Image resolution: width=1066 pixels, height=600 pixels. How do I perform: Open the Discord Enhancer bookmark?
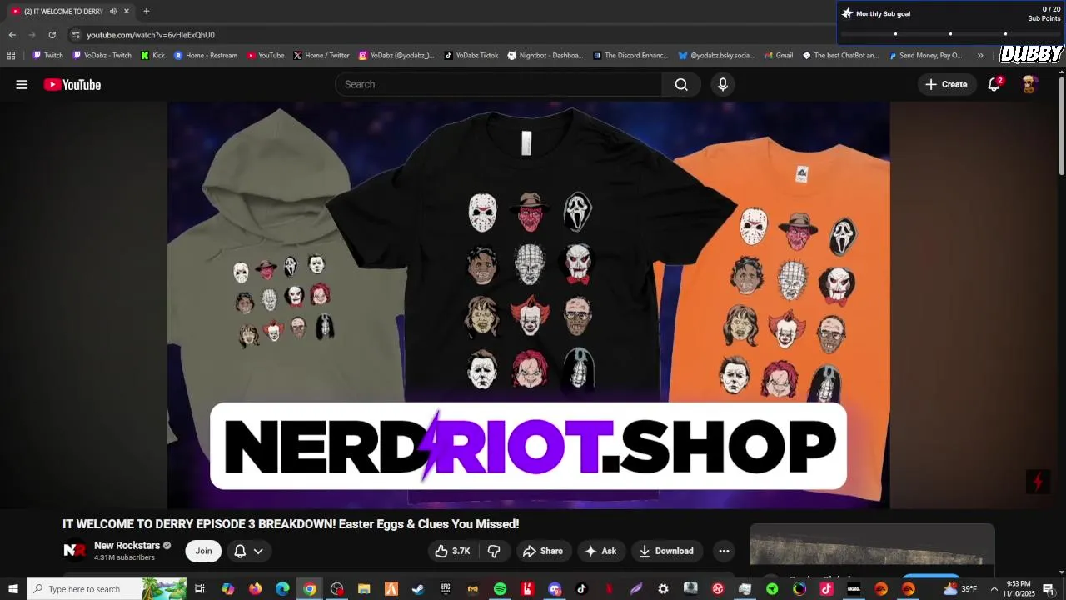click(x=630, y=56)
